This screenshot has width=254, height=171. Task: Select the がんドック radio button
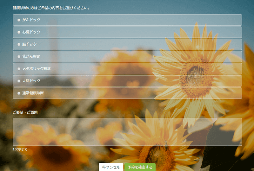[19, 20]
